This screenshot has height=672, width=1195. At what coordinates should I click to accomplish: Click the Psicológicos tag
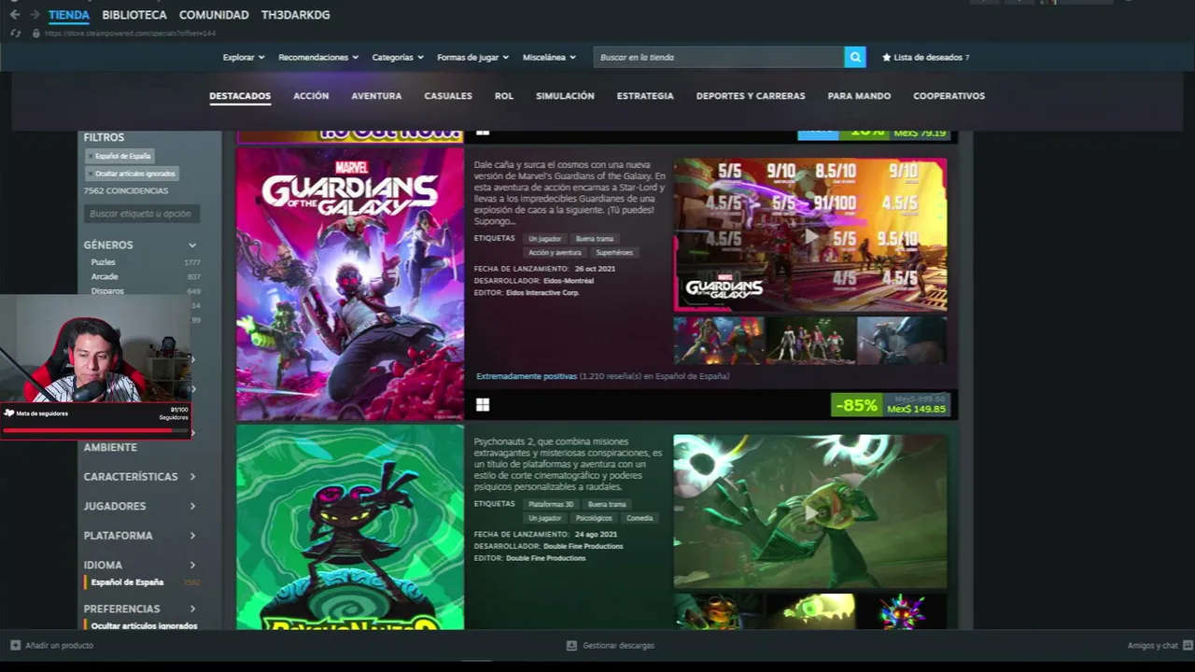click(x=594, y=518)
